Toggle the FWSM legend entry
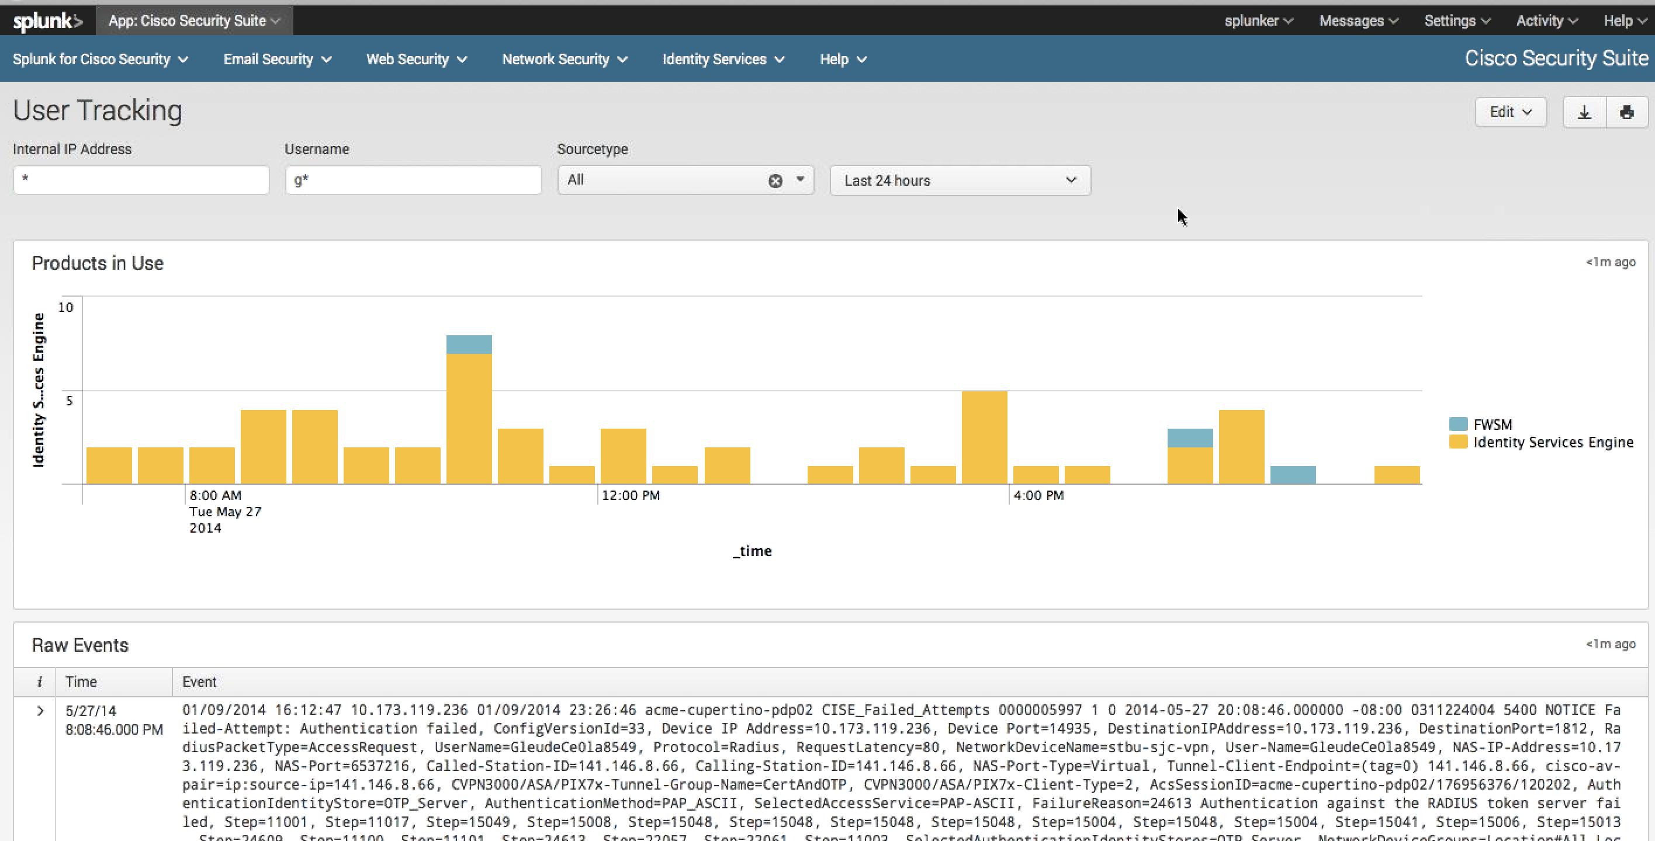 coord(1492,425)
